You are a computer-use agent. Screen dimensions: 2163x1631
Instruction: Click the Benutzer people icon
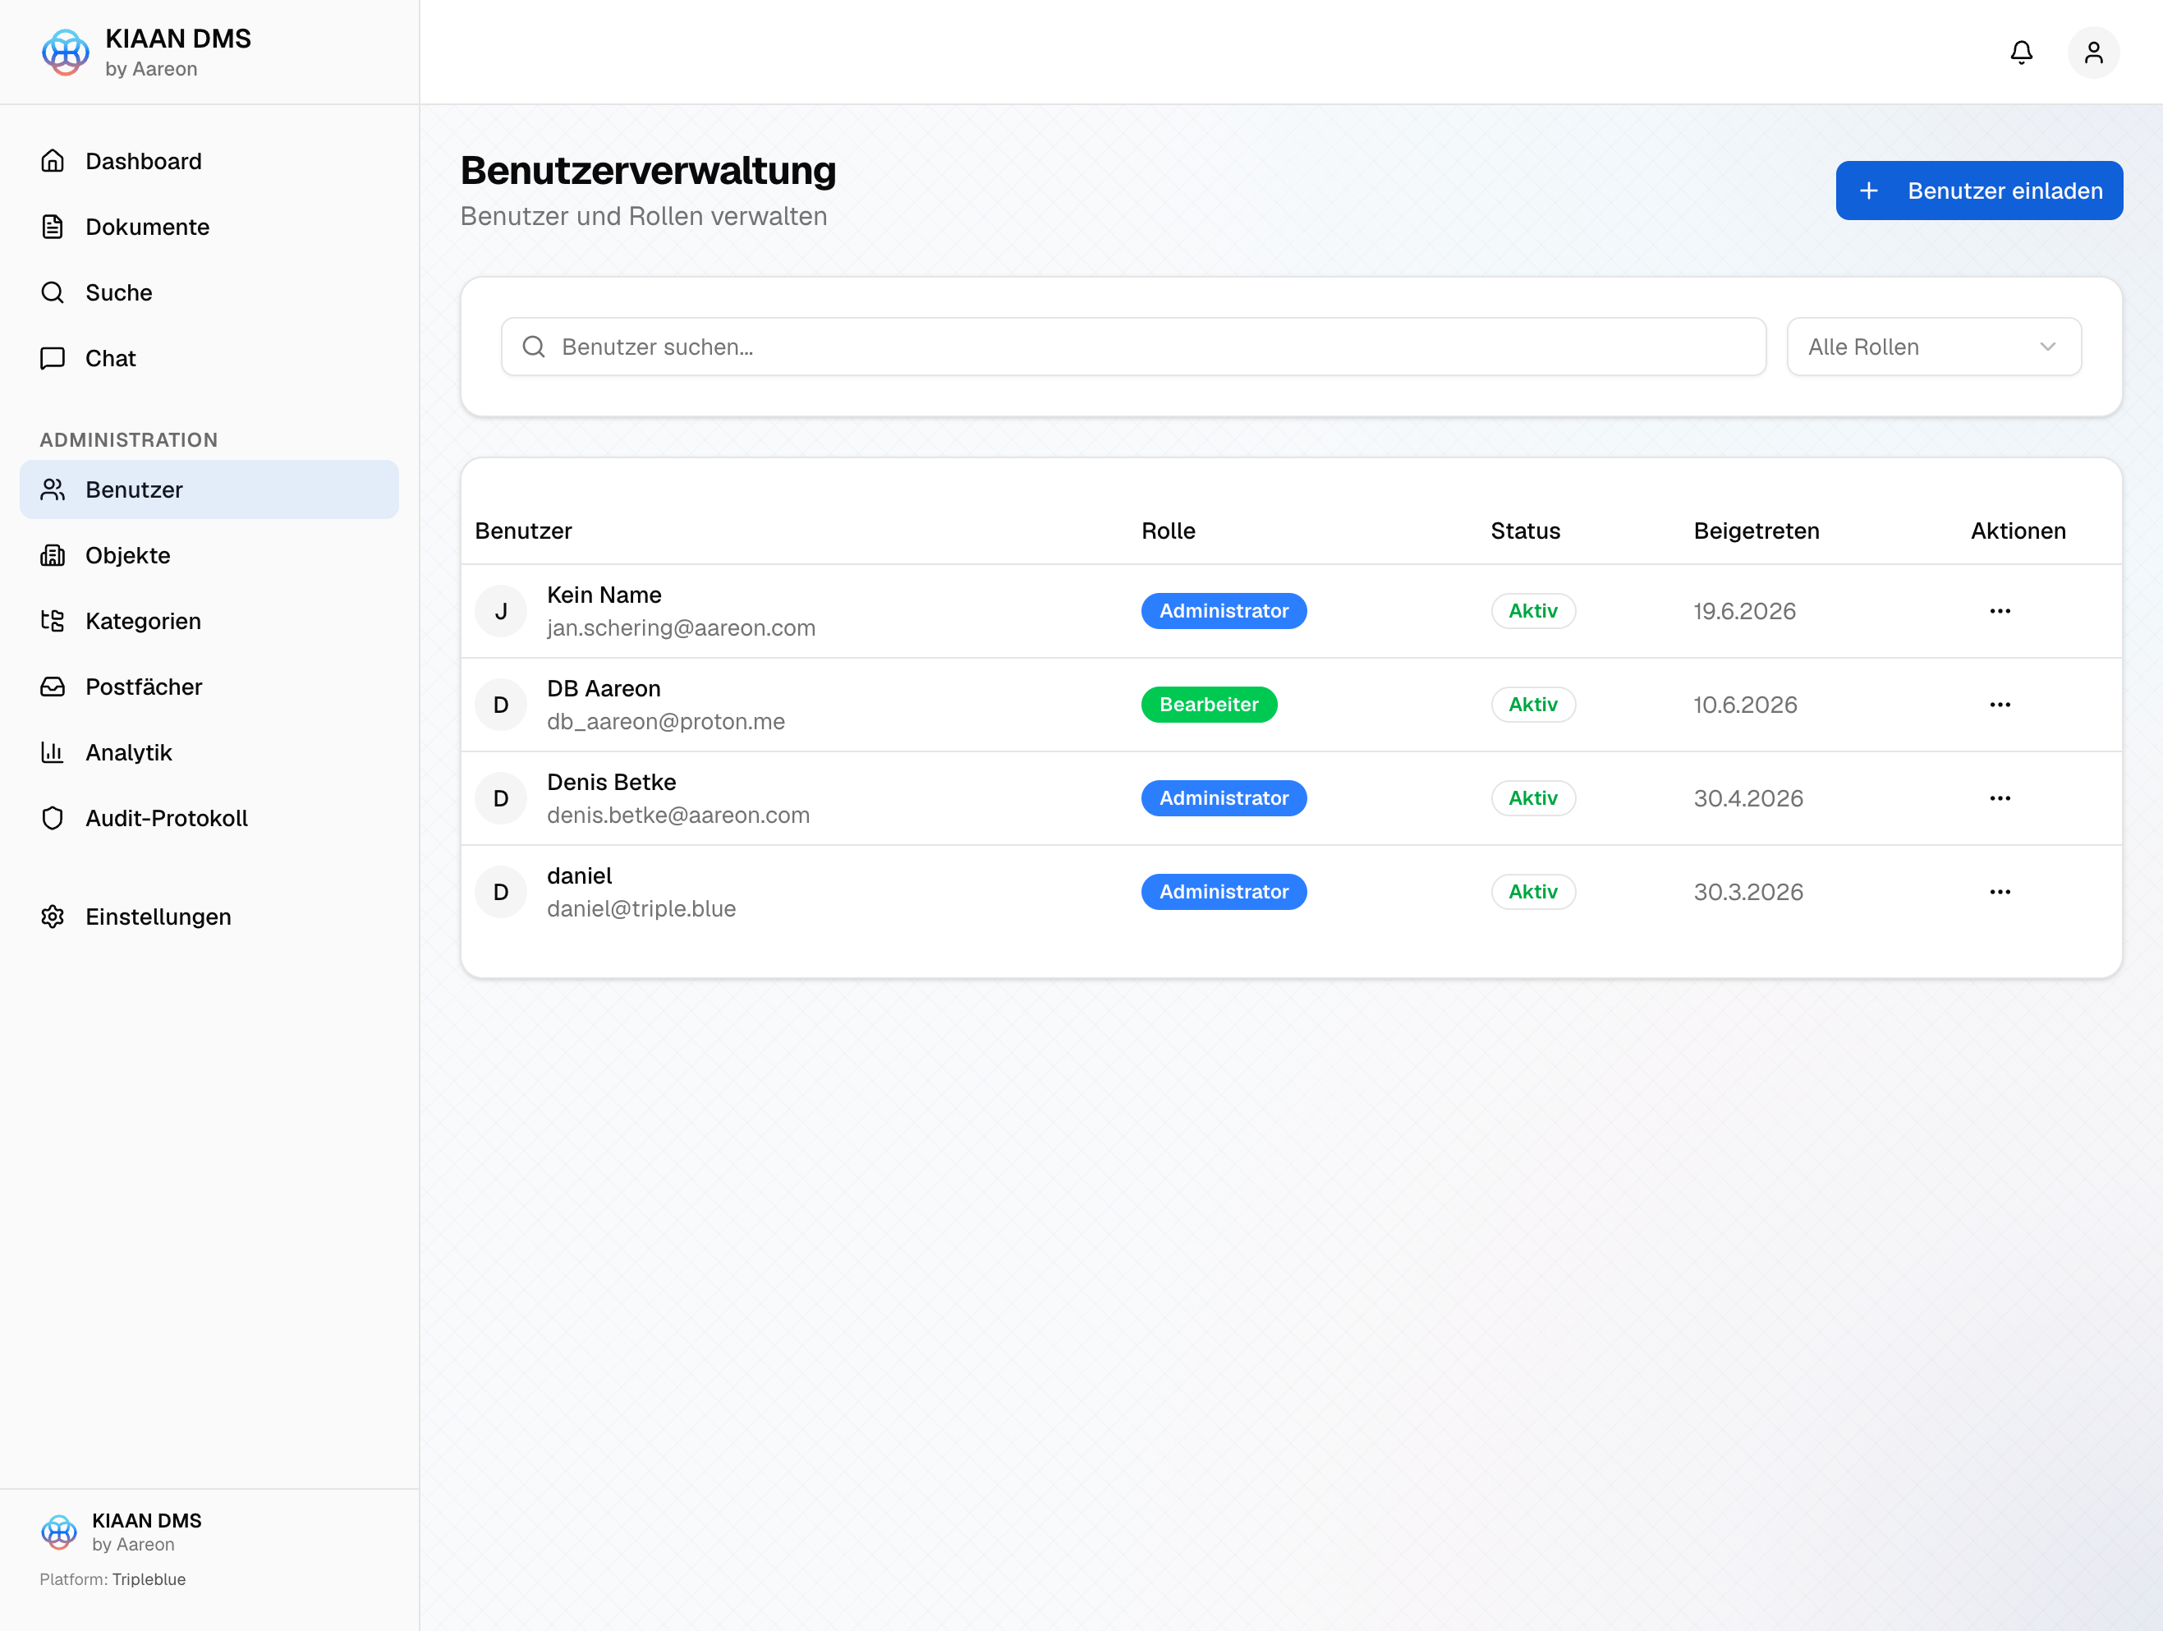[x=53, y=489]
